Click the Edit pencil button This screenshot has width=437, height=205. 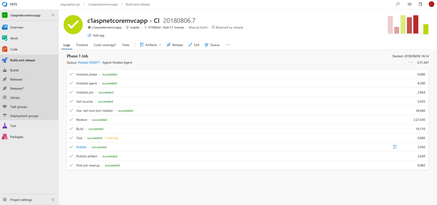[x=194, y=45]
